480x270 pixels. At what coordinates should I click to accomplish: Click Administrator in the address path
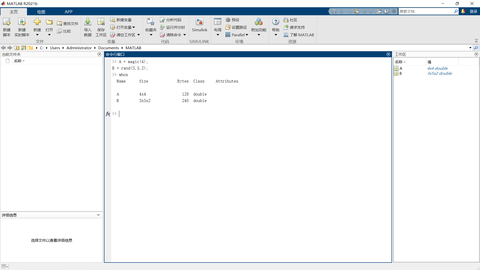pos(79,48)
